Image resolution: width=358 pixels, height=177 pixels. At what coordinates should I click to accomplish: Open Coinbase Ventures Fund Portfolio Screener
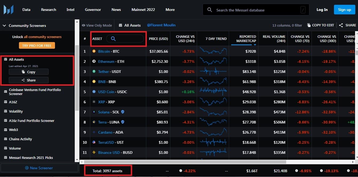click(35, 92)
